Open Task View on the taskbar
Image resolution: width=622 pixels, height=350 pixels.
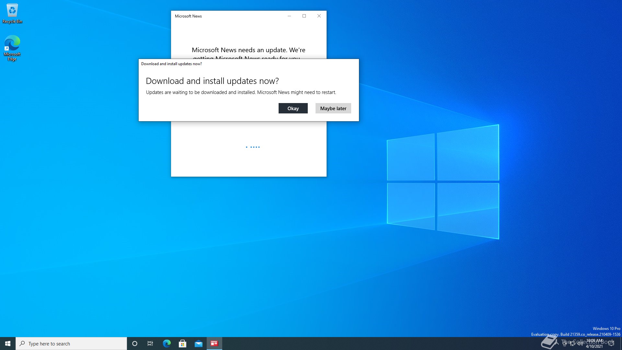pos(150,344)
